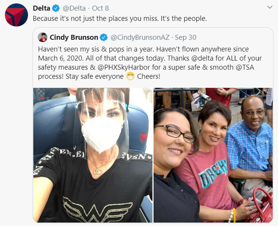Open Delta's profile avatar logo
Image resolution: width=278 pixels, height=226 pixels.
(17, 15)
